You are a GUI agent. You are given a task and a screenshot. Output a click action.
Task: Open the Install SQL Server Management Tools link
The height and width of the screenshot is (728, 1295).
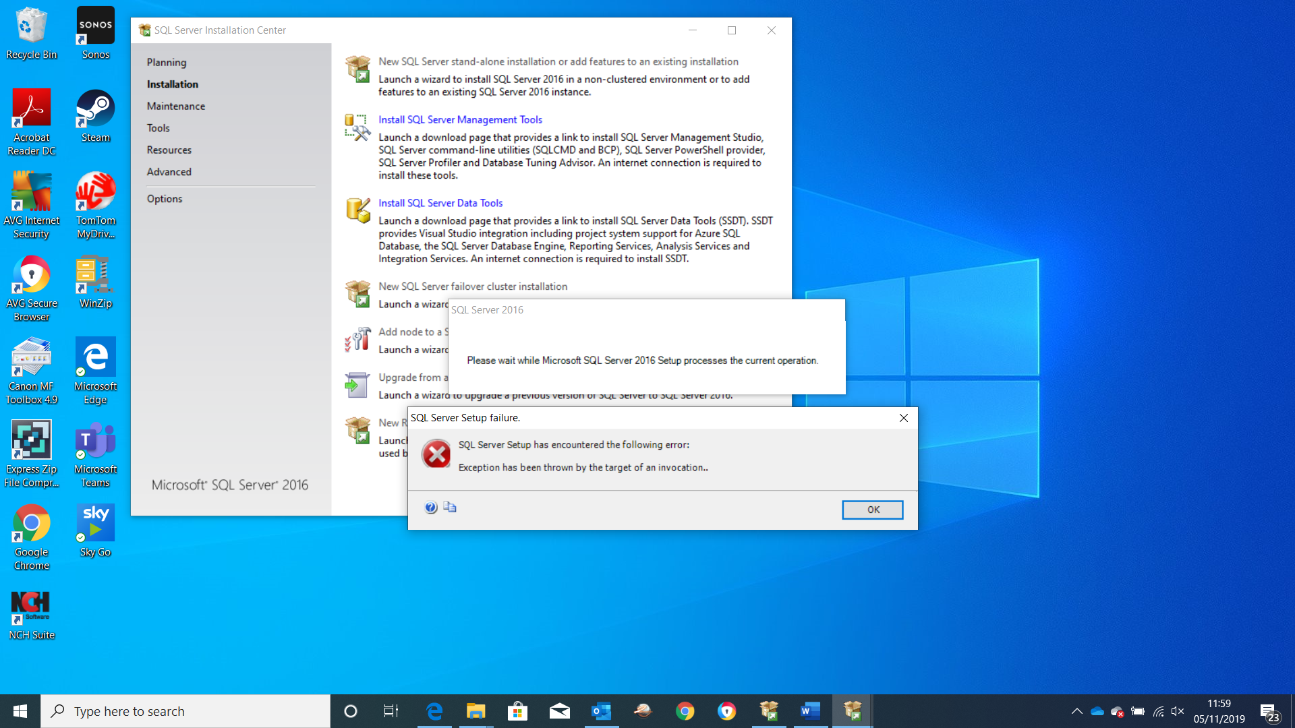point(460,119)
